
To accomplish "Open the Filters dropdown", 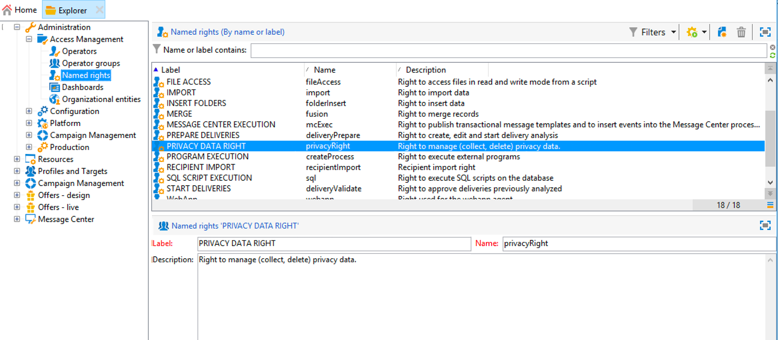I will [653, 32].
